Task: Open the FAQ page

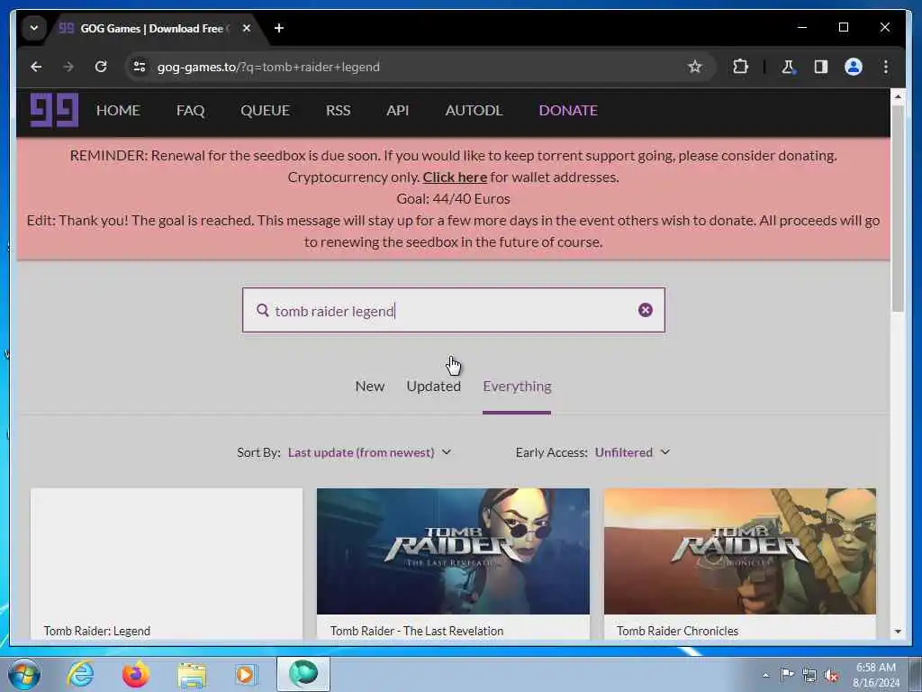Action: (x=191, y=111)
